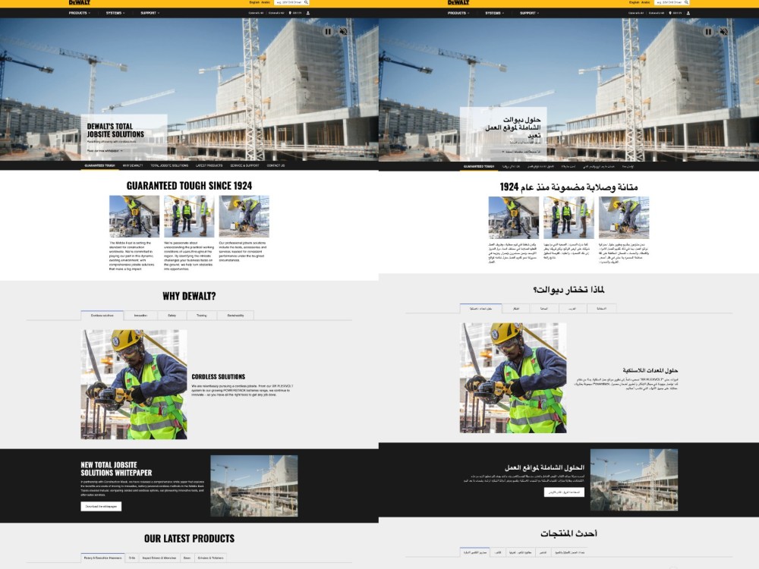Jump to GUARANTEED TOUGH anchor on English page
Screen dimensions: 759x569
click(99, 165)
